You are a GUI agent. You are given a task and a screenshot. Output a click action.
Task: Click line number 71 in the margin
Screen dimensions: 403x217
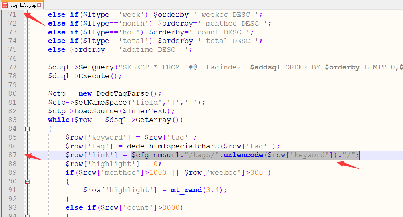click(x=12, y=14)
